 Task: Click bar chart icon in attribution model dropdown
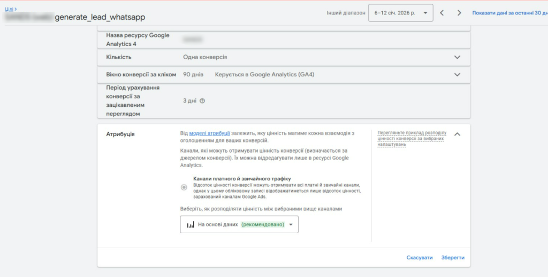click(x=190, y=225)
